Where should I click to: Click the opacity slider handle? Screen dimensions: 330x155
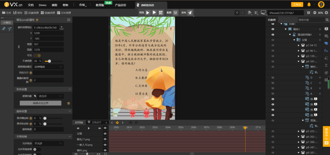pos(50,61)
